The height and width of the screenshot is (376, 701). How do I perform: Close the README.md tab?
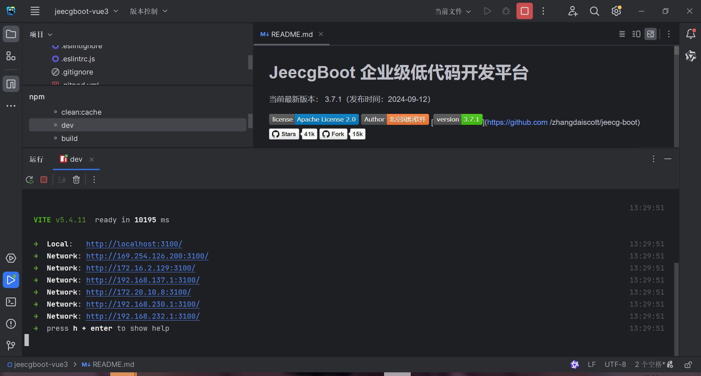[x=321, y=34]
